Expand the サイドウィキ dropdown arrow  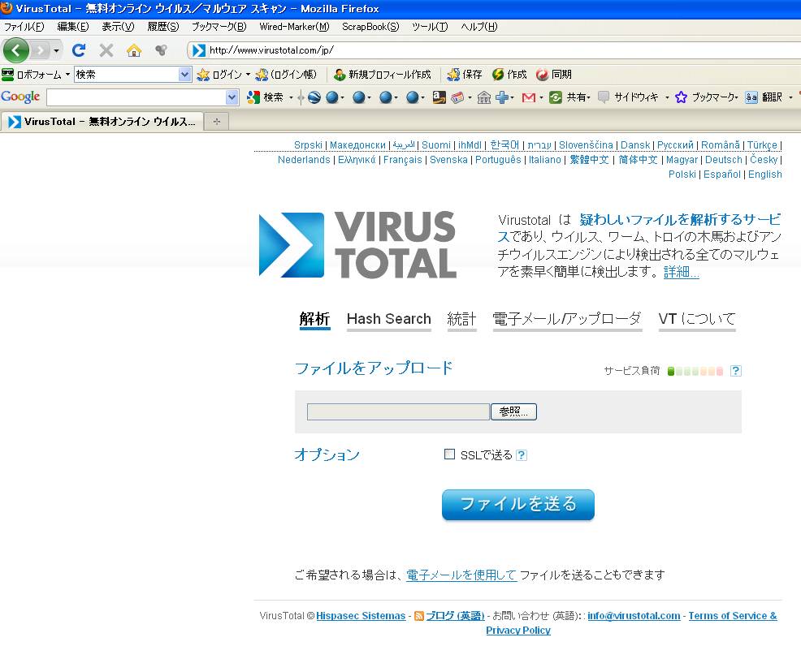tap(667, 97)
